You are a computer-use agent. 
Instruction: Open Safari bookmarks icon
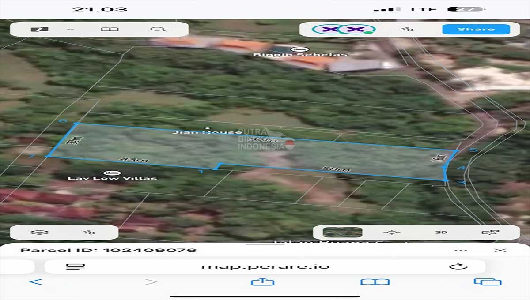(375, 282)
